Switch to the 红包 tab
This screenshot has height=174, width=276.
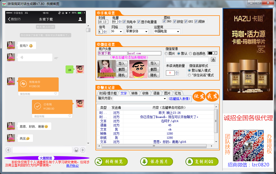click(x=178, y=93)
